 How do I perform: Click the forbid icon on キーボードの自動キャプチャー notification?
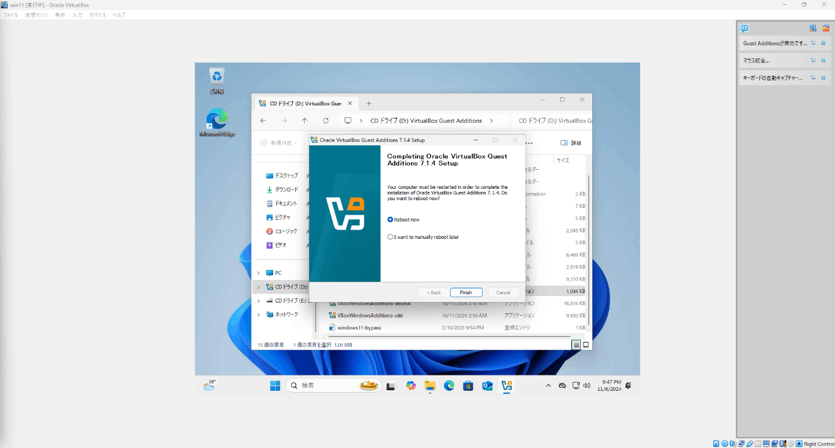point(813,77)
